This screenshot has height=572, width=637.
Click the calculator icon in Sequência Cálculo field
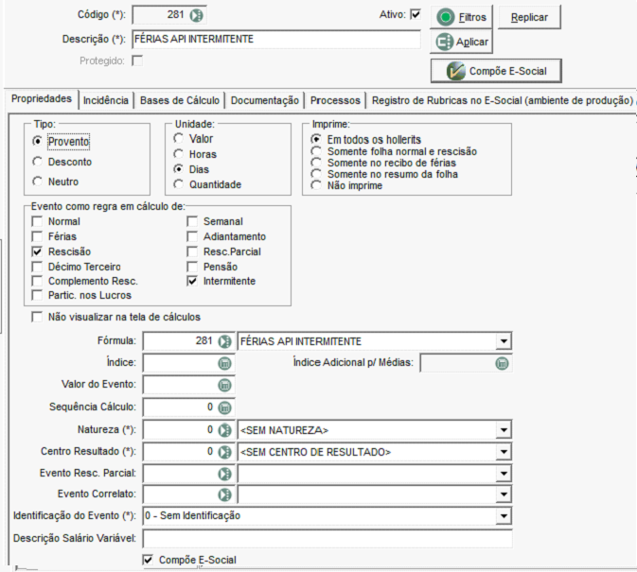tap(224, 407)
